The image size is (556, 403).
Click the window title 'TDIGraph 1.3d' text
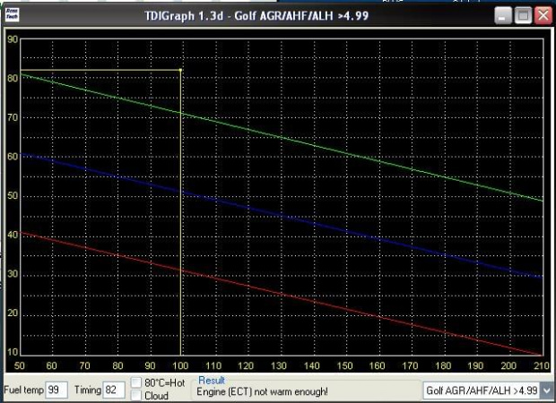pos(184,16)
